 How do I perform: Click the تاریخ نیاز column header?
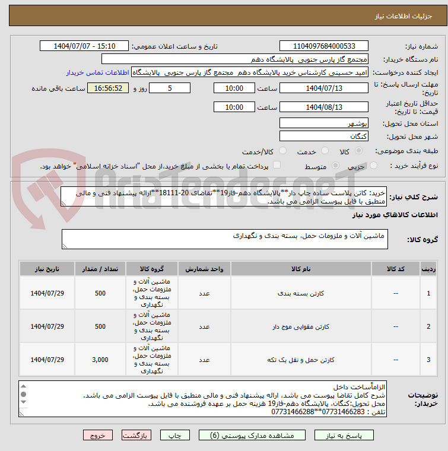click(47, 269)
